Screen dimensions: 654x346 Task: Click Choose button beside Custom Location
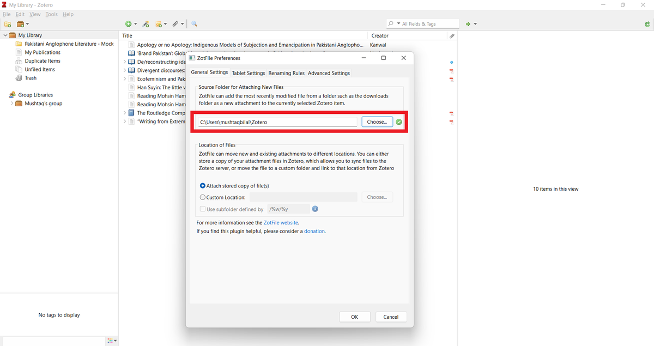pos(377,197)
